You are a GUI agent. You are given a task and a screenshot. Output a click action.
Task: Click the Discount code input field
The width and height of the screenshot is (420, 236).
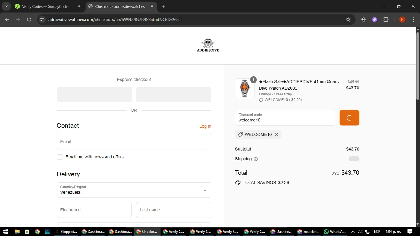[x=285, y=118]
